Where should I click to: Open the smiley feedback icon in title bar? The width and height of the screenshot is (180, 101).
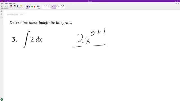(178, 1)
